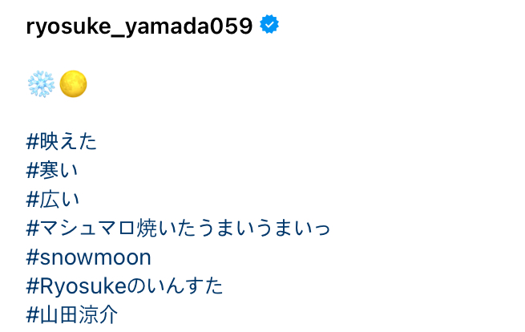Click the username at the caption top
This screenshot has width=525, height=332.
[139, 26]
